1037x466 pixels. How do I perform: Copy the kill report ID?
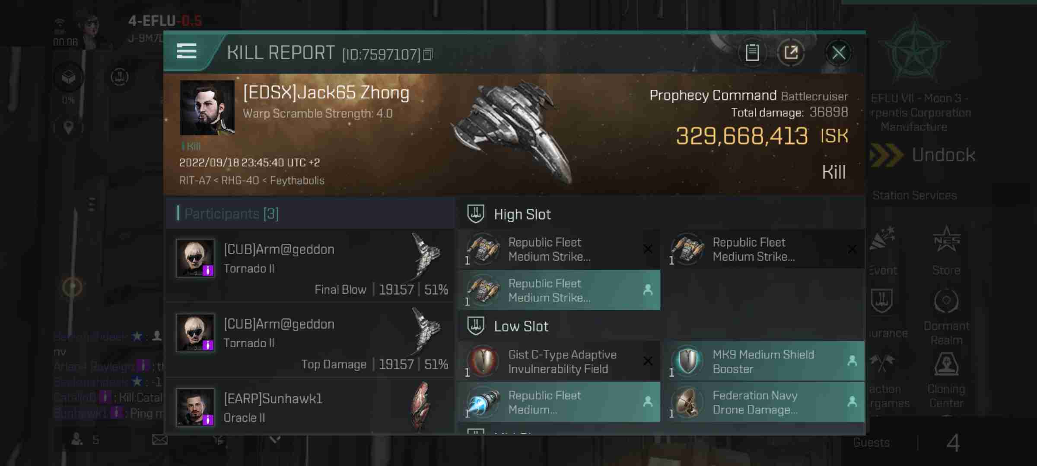(x=428, y=54)
